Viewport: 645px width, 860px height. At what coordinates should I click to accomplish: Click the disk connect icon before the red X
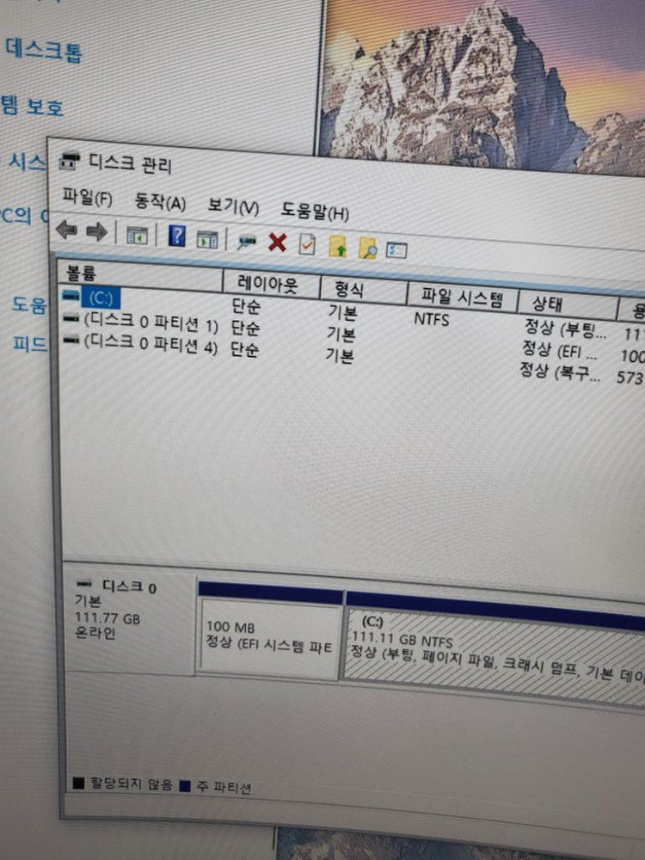pos(246,242)
